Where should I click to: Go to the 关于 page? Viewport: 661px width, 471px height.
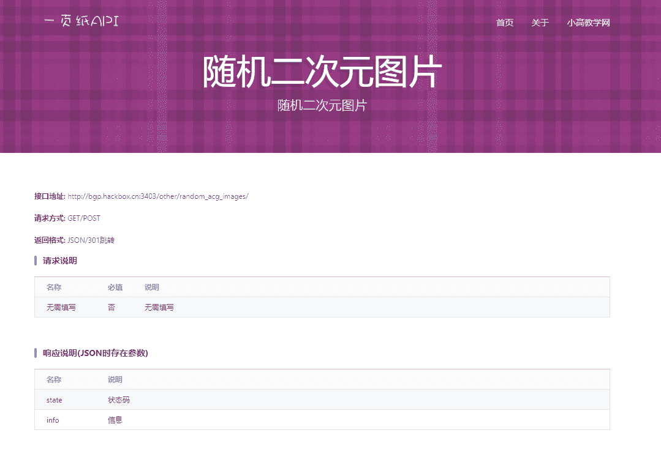(x=540, y=23)
